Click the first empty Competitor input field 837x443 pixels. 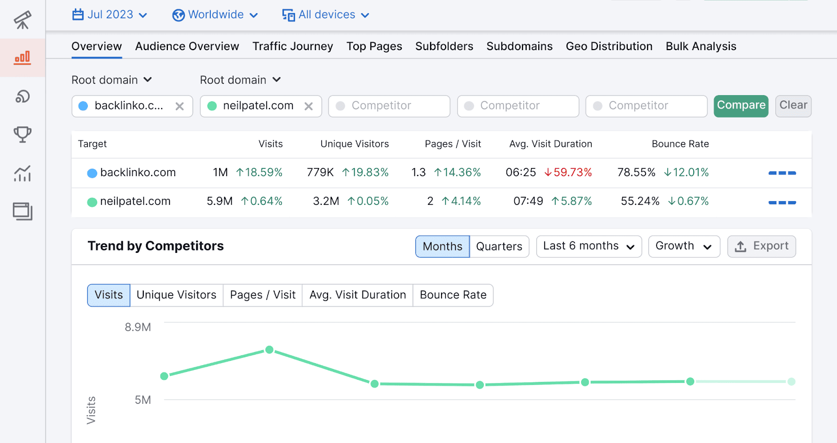coord(389,106)
